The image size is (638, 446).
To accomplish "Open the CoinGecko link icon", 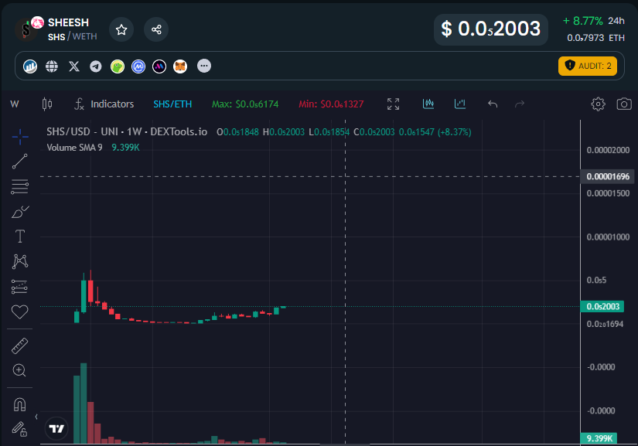I will (118, 66).
